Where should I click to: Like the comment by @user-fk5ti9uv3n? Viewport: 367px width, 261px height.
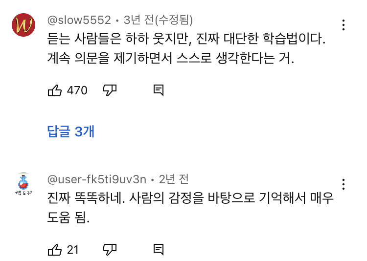pos(55,250)
